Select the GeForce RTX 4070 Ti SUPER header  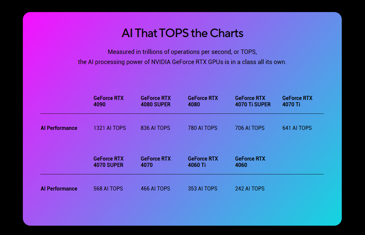point(253,101)
